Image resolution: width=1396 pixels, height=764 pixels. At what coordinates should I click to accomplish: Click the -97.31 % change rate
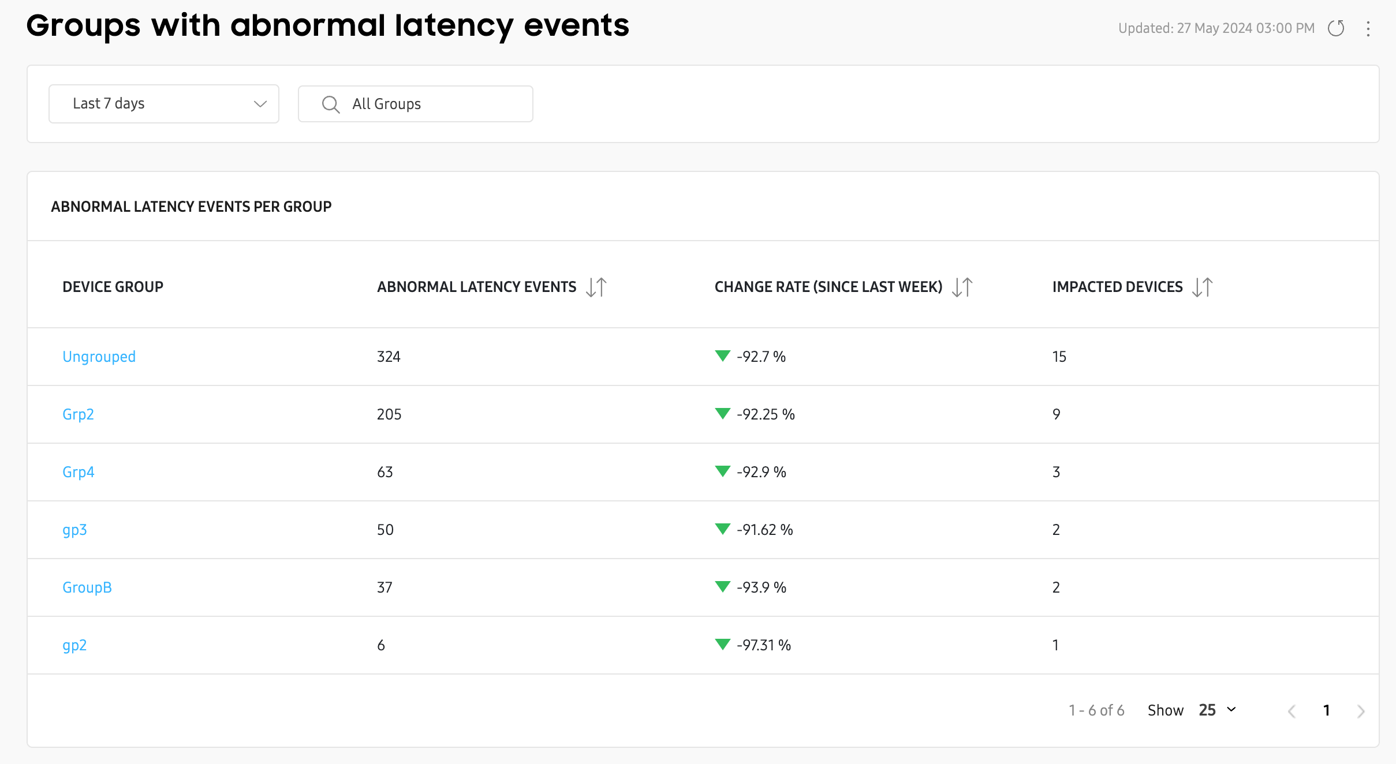764,645
